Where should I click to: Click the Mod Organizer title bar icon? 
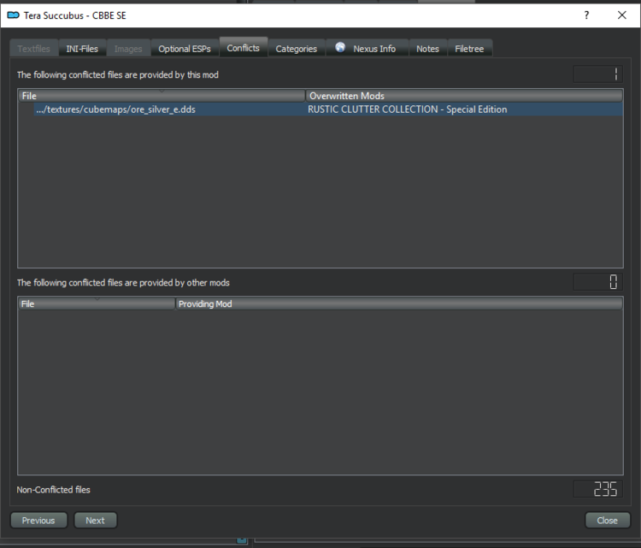click(x=13, y=15)
